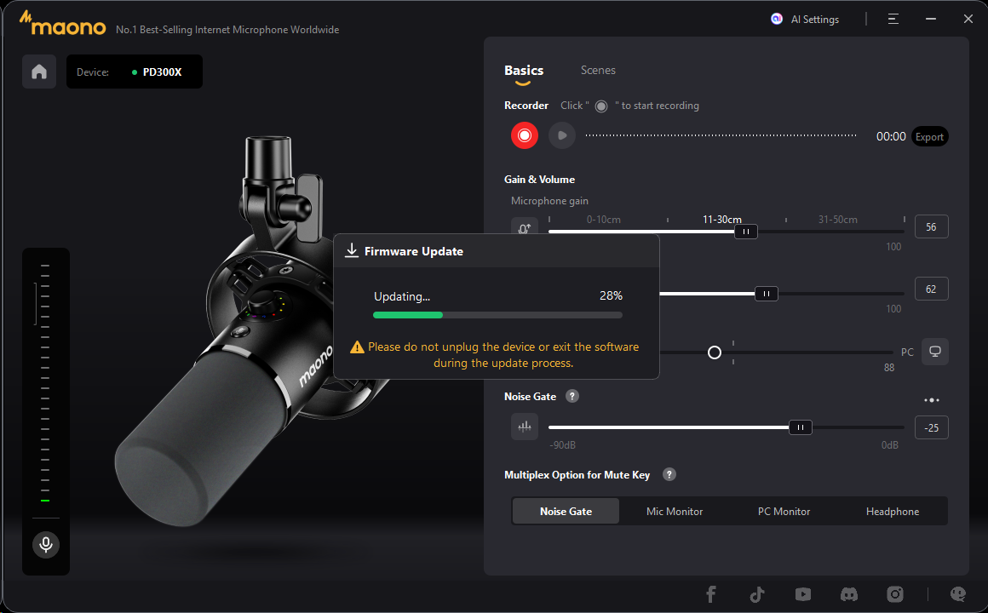Select Mic Monitor mute key option
988x613 pixels.
coord(675,512)
